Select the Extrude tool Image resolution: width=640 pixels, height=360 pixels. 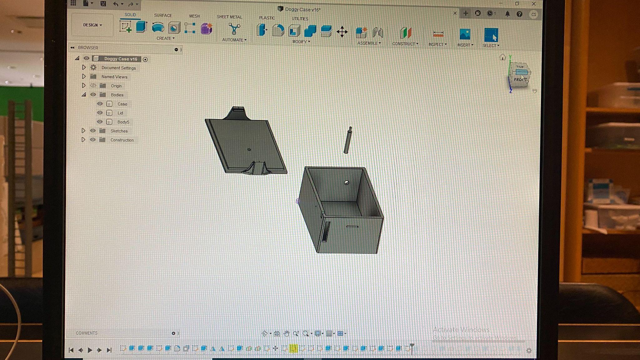[x=141, y=28]
